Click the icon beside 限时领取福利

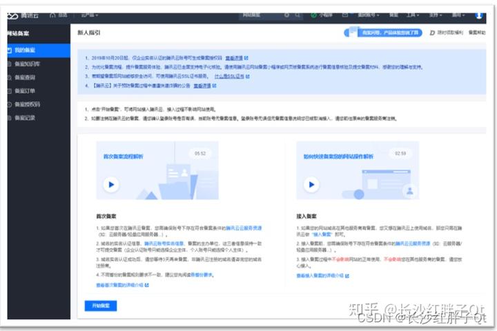(x=432, y=32)
